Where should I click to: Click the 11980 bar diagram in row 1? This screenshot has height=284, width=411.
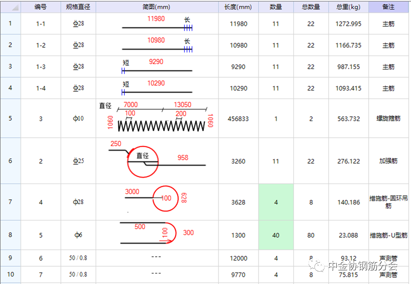157,24
